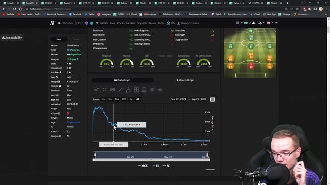Toggle the XBOX series in chart legend
The image size is (330, 185).
click(143, 165)
